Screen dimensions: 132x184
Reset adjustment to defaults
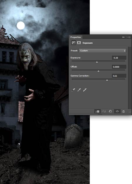(110, 111)
